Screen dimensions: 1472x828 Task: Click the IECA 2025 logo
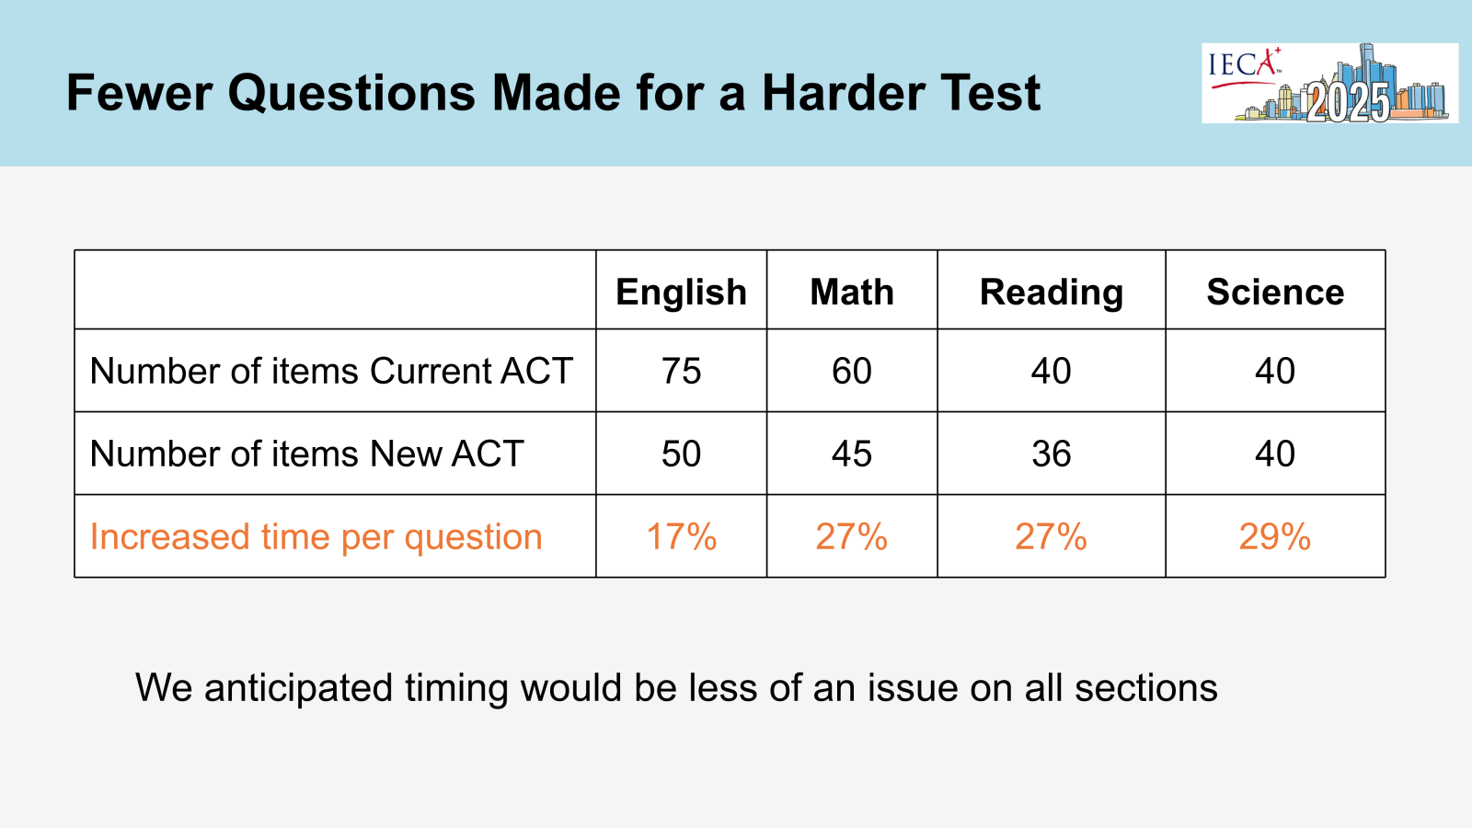click(1329, 83)
